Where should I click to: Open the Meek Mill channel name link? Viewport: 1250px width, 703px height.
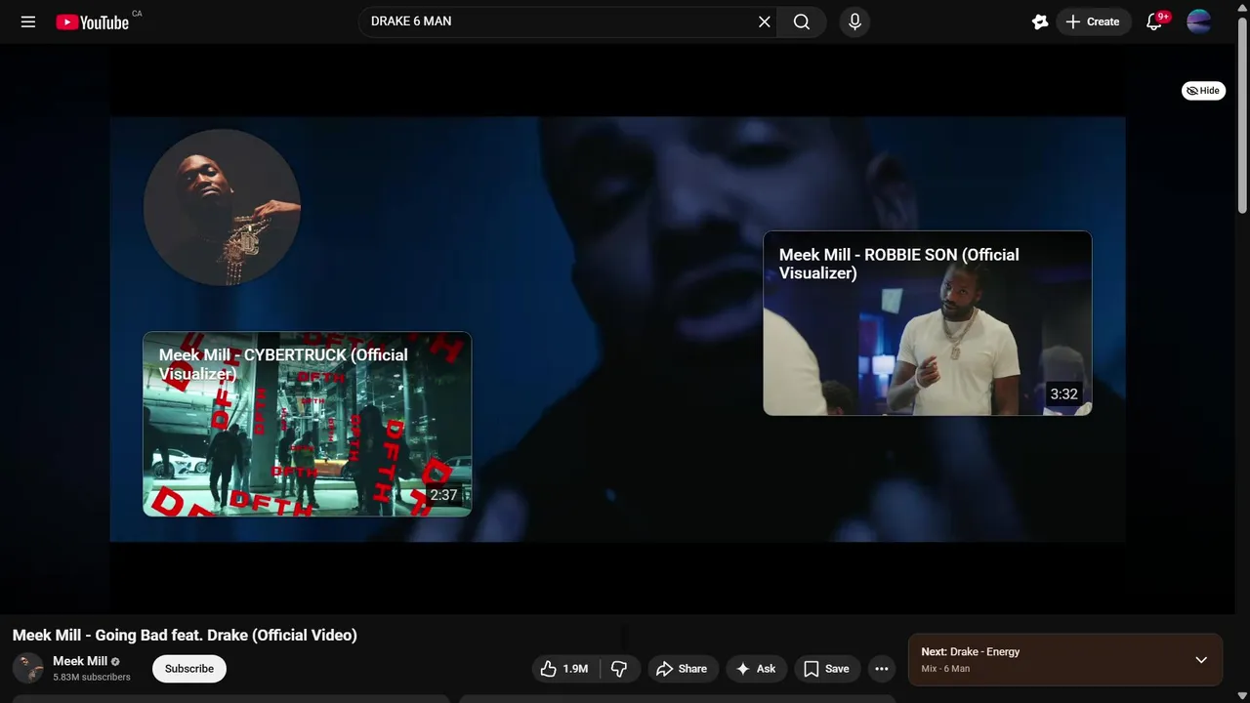coord(80,661)
